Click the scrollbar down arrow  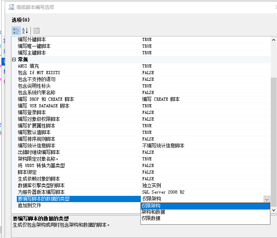click(273, 210)
